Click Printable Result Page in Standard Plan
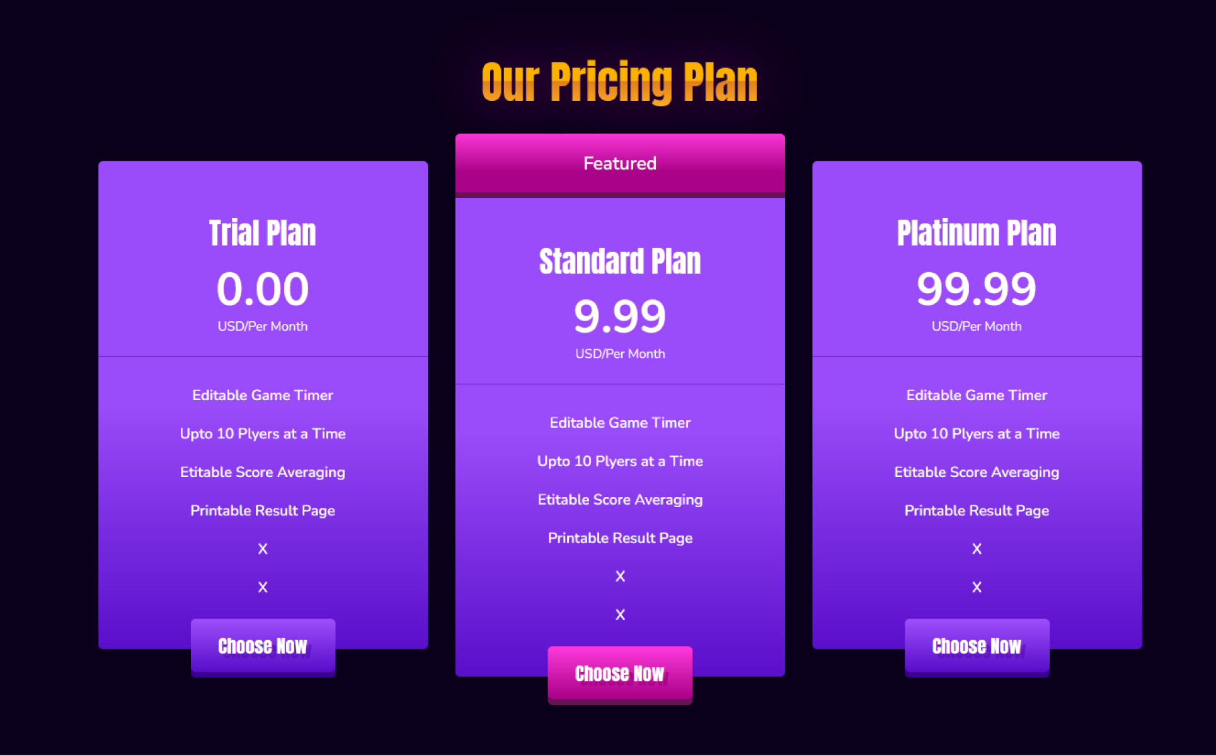This screenshot has width=1216, height=756. tap(620, 538)
